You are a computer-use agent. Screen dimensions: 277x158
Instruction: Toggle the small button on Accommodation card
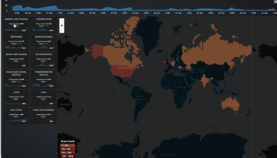click(x=51, y=65)
